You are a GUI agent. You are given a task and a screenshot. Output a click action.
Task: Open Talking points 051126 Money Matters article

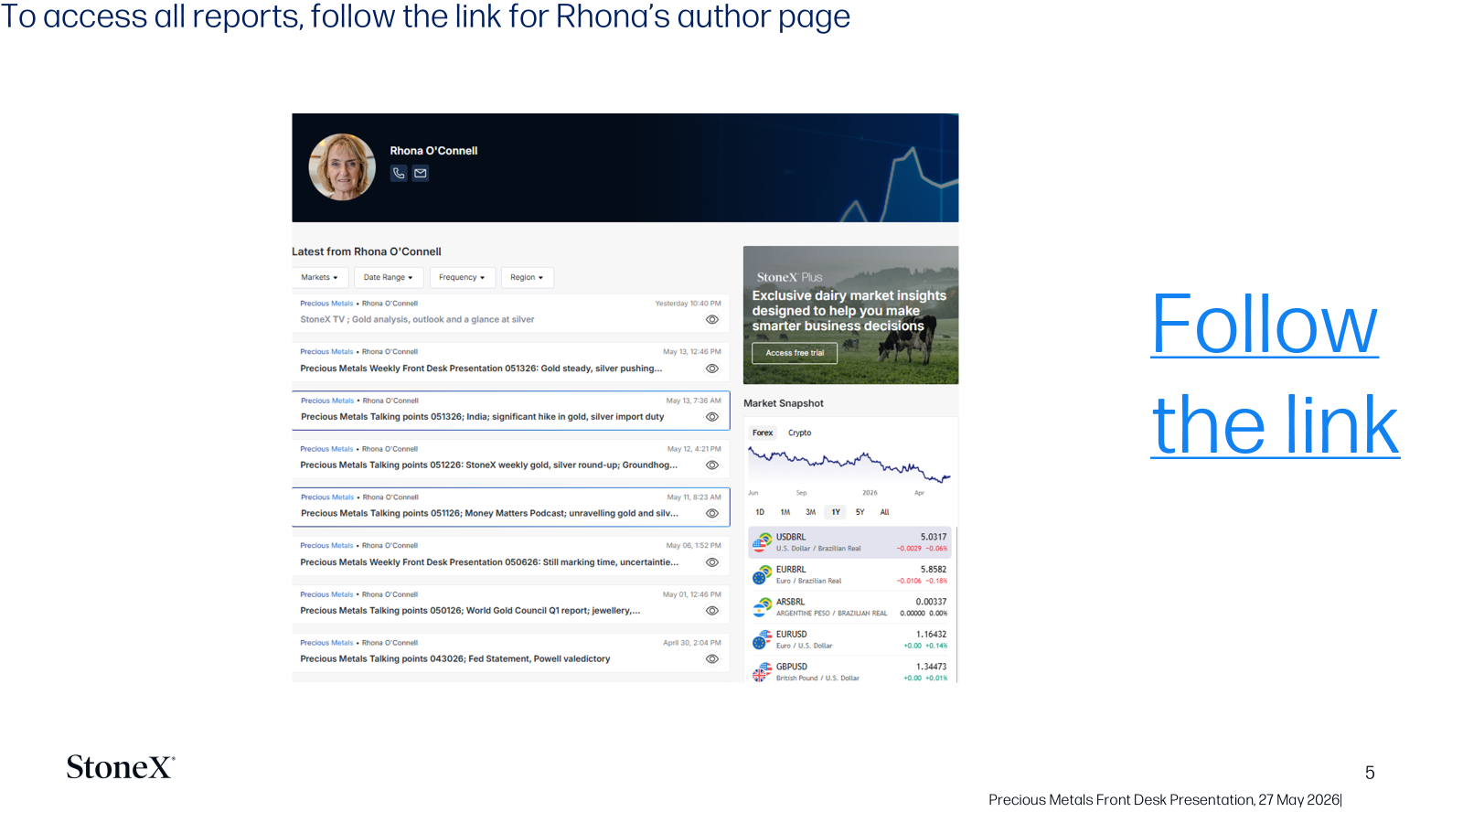tap(490, 514)
